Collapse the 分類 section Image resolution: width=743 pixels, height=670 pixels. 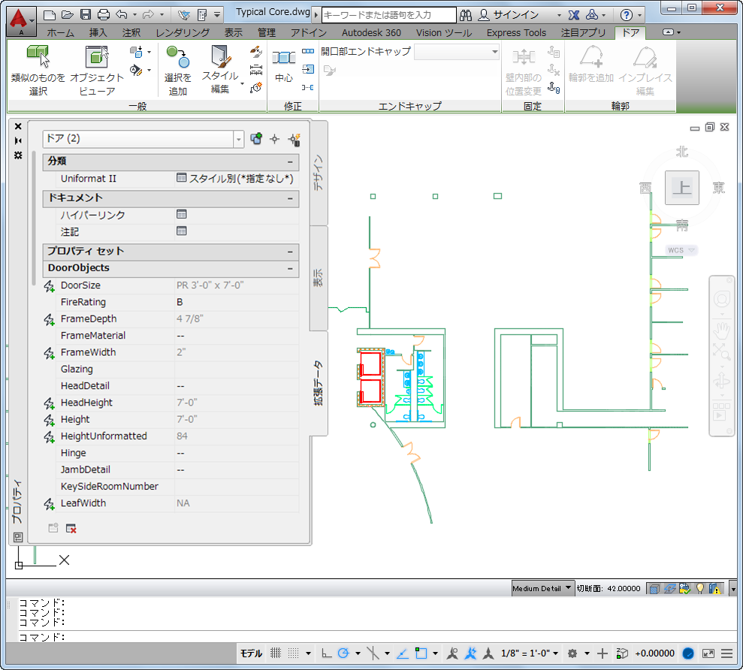(x=291, y=161)
